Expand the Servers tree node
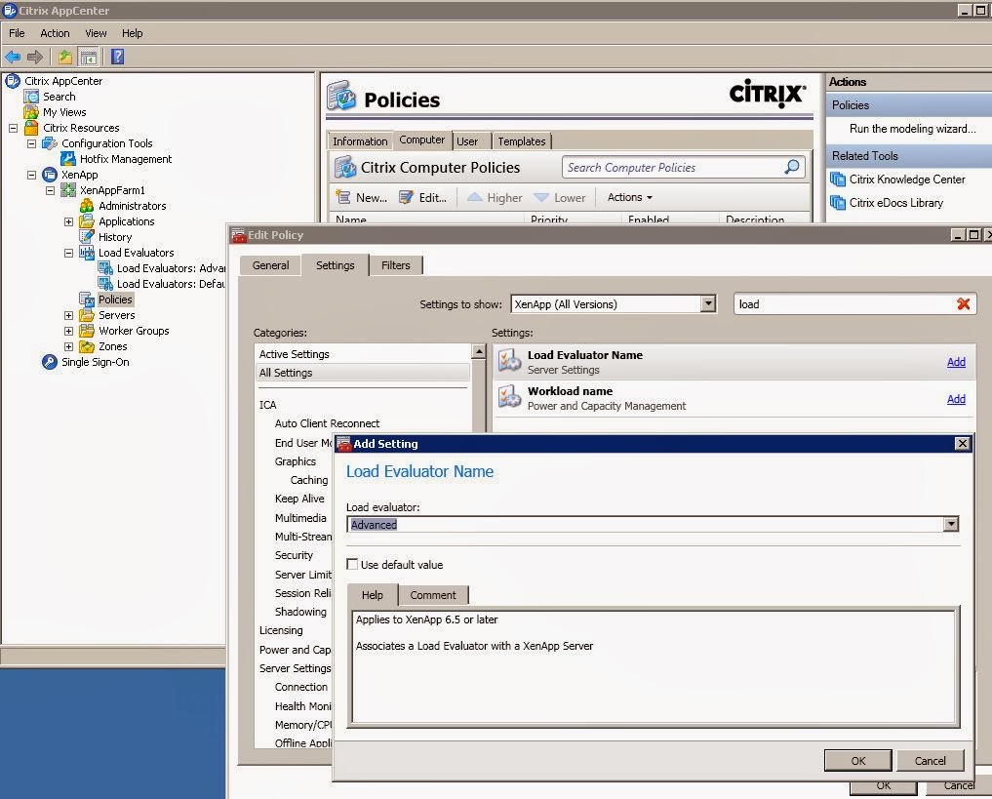992x799 pixels. point(69,315)
